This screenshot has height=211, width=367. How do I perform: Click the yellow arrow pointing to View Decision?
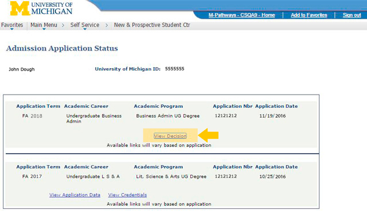(208, 135)
